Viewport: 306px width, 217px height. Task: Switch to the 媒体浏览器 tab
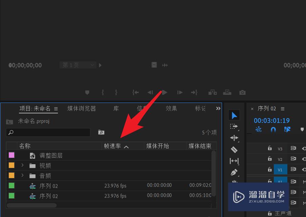pyautogui.click(x=81, y=108)
